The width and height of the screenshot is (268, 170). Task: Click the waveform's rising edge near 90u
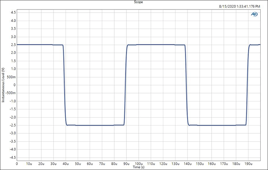click(125, 85)
